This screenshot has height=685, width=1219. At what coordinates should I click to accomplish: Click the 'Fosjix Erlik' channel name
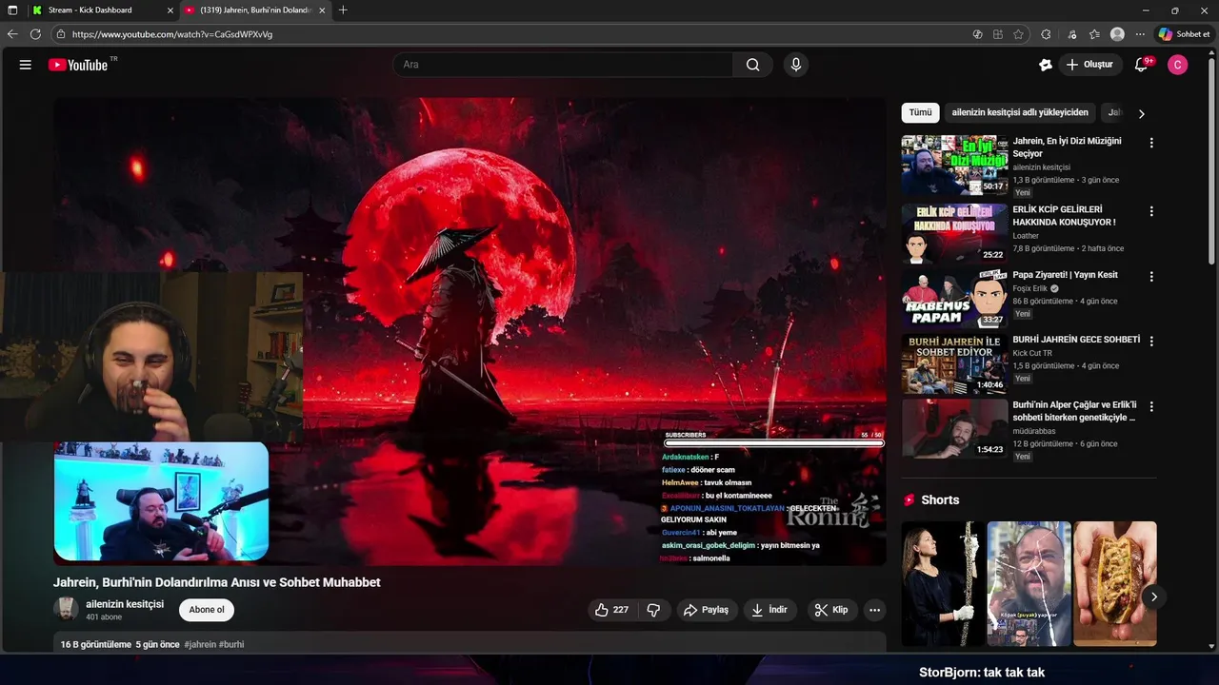click(1029, 288)
